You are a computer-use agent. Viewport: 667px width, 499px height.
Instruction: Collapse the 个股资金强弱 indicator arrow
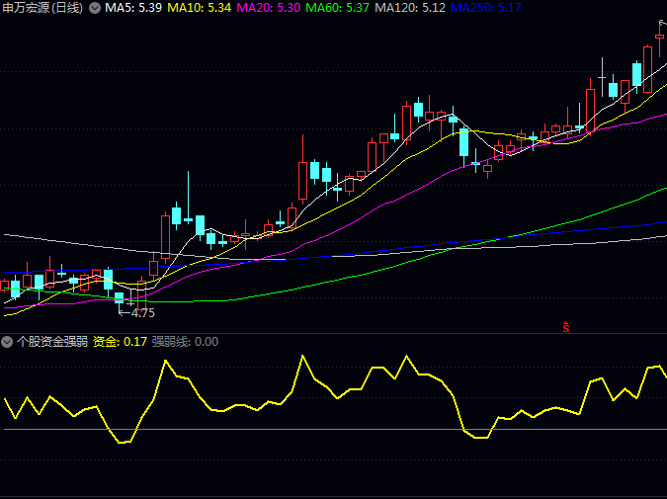[7, 342]
